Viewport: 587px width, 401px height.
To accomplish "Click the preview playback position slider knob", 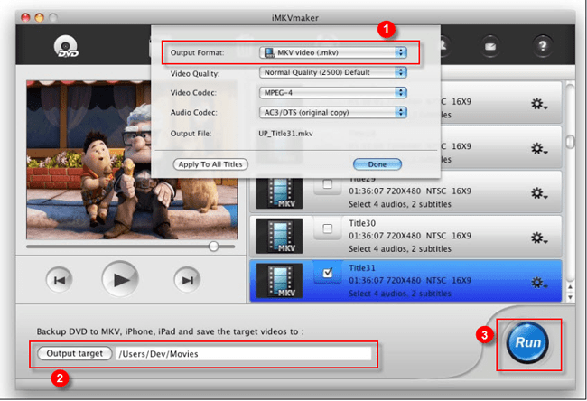I will (213, 247).
